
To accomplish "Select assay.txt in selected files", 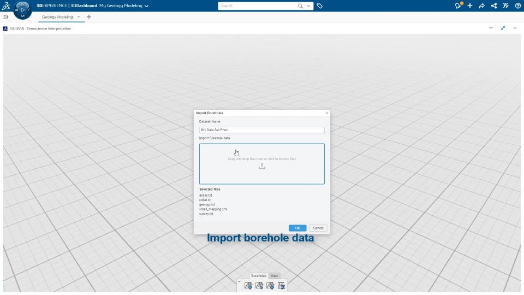I will click(206, 196).
